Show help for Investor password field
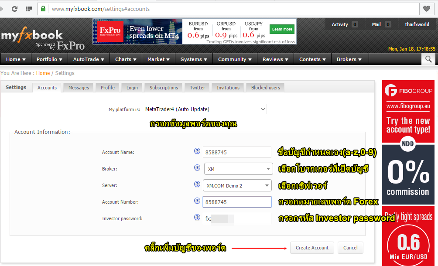The height and width of the screenshot is (266, 438). [197, 217]
